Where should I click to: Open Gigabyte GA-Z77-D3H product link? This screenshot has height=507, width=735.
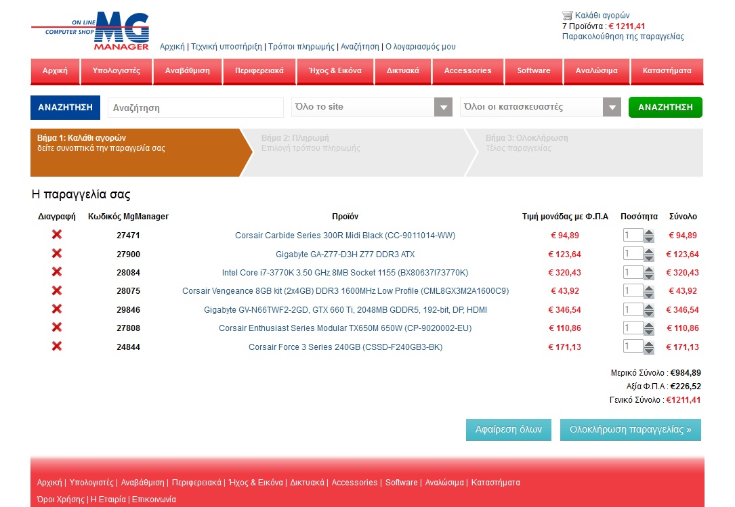(x=345, y=255)
